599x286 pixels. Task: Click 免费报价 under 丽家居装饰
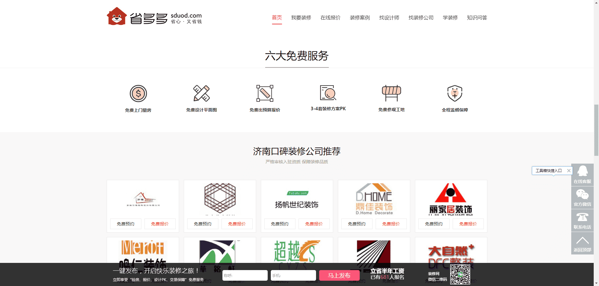(x=468, y=224)
